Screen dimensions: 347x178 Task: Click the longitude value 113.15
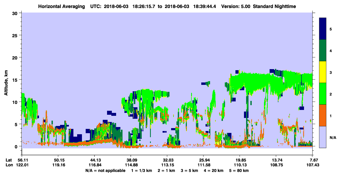167,165
